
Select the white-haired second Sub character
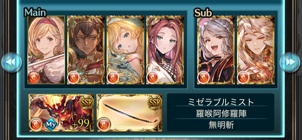(x=256, y=50)
